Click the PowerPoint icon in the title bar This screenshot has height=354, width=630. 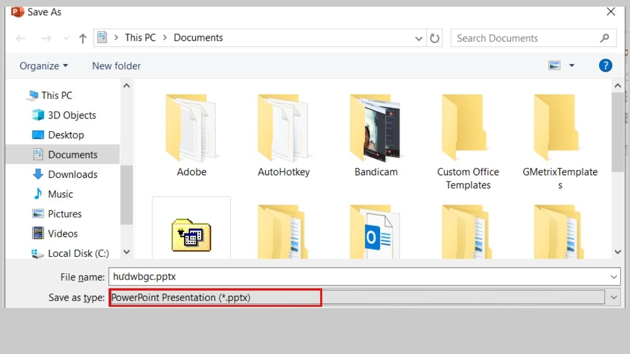(16, 10)
